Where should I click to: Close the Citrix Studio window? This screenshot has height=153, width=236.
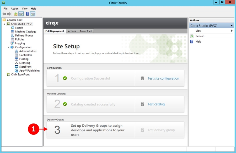click(230, 2)
